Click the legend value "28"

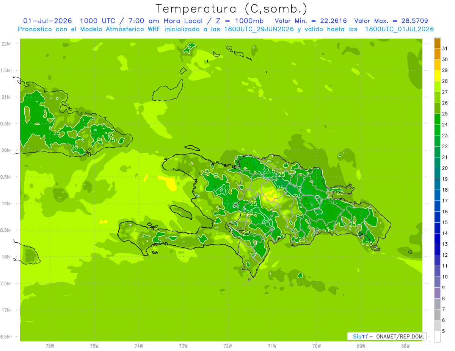pyautogui.click(x=445, y=81)
